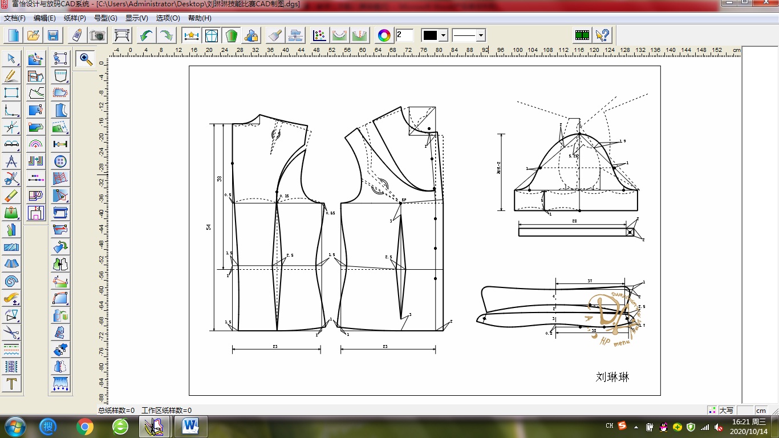
Task: Click the button placement tool
Action: point(60,161)
